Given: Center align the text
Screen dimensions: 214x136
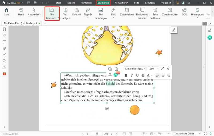Looking at the screenshot, I should (x=163, y=75).
